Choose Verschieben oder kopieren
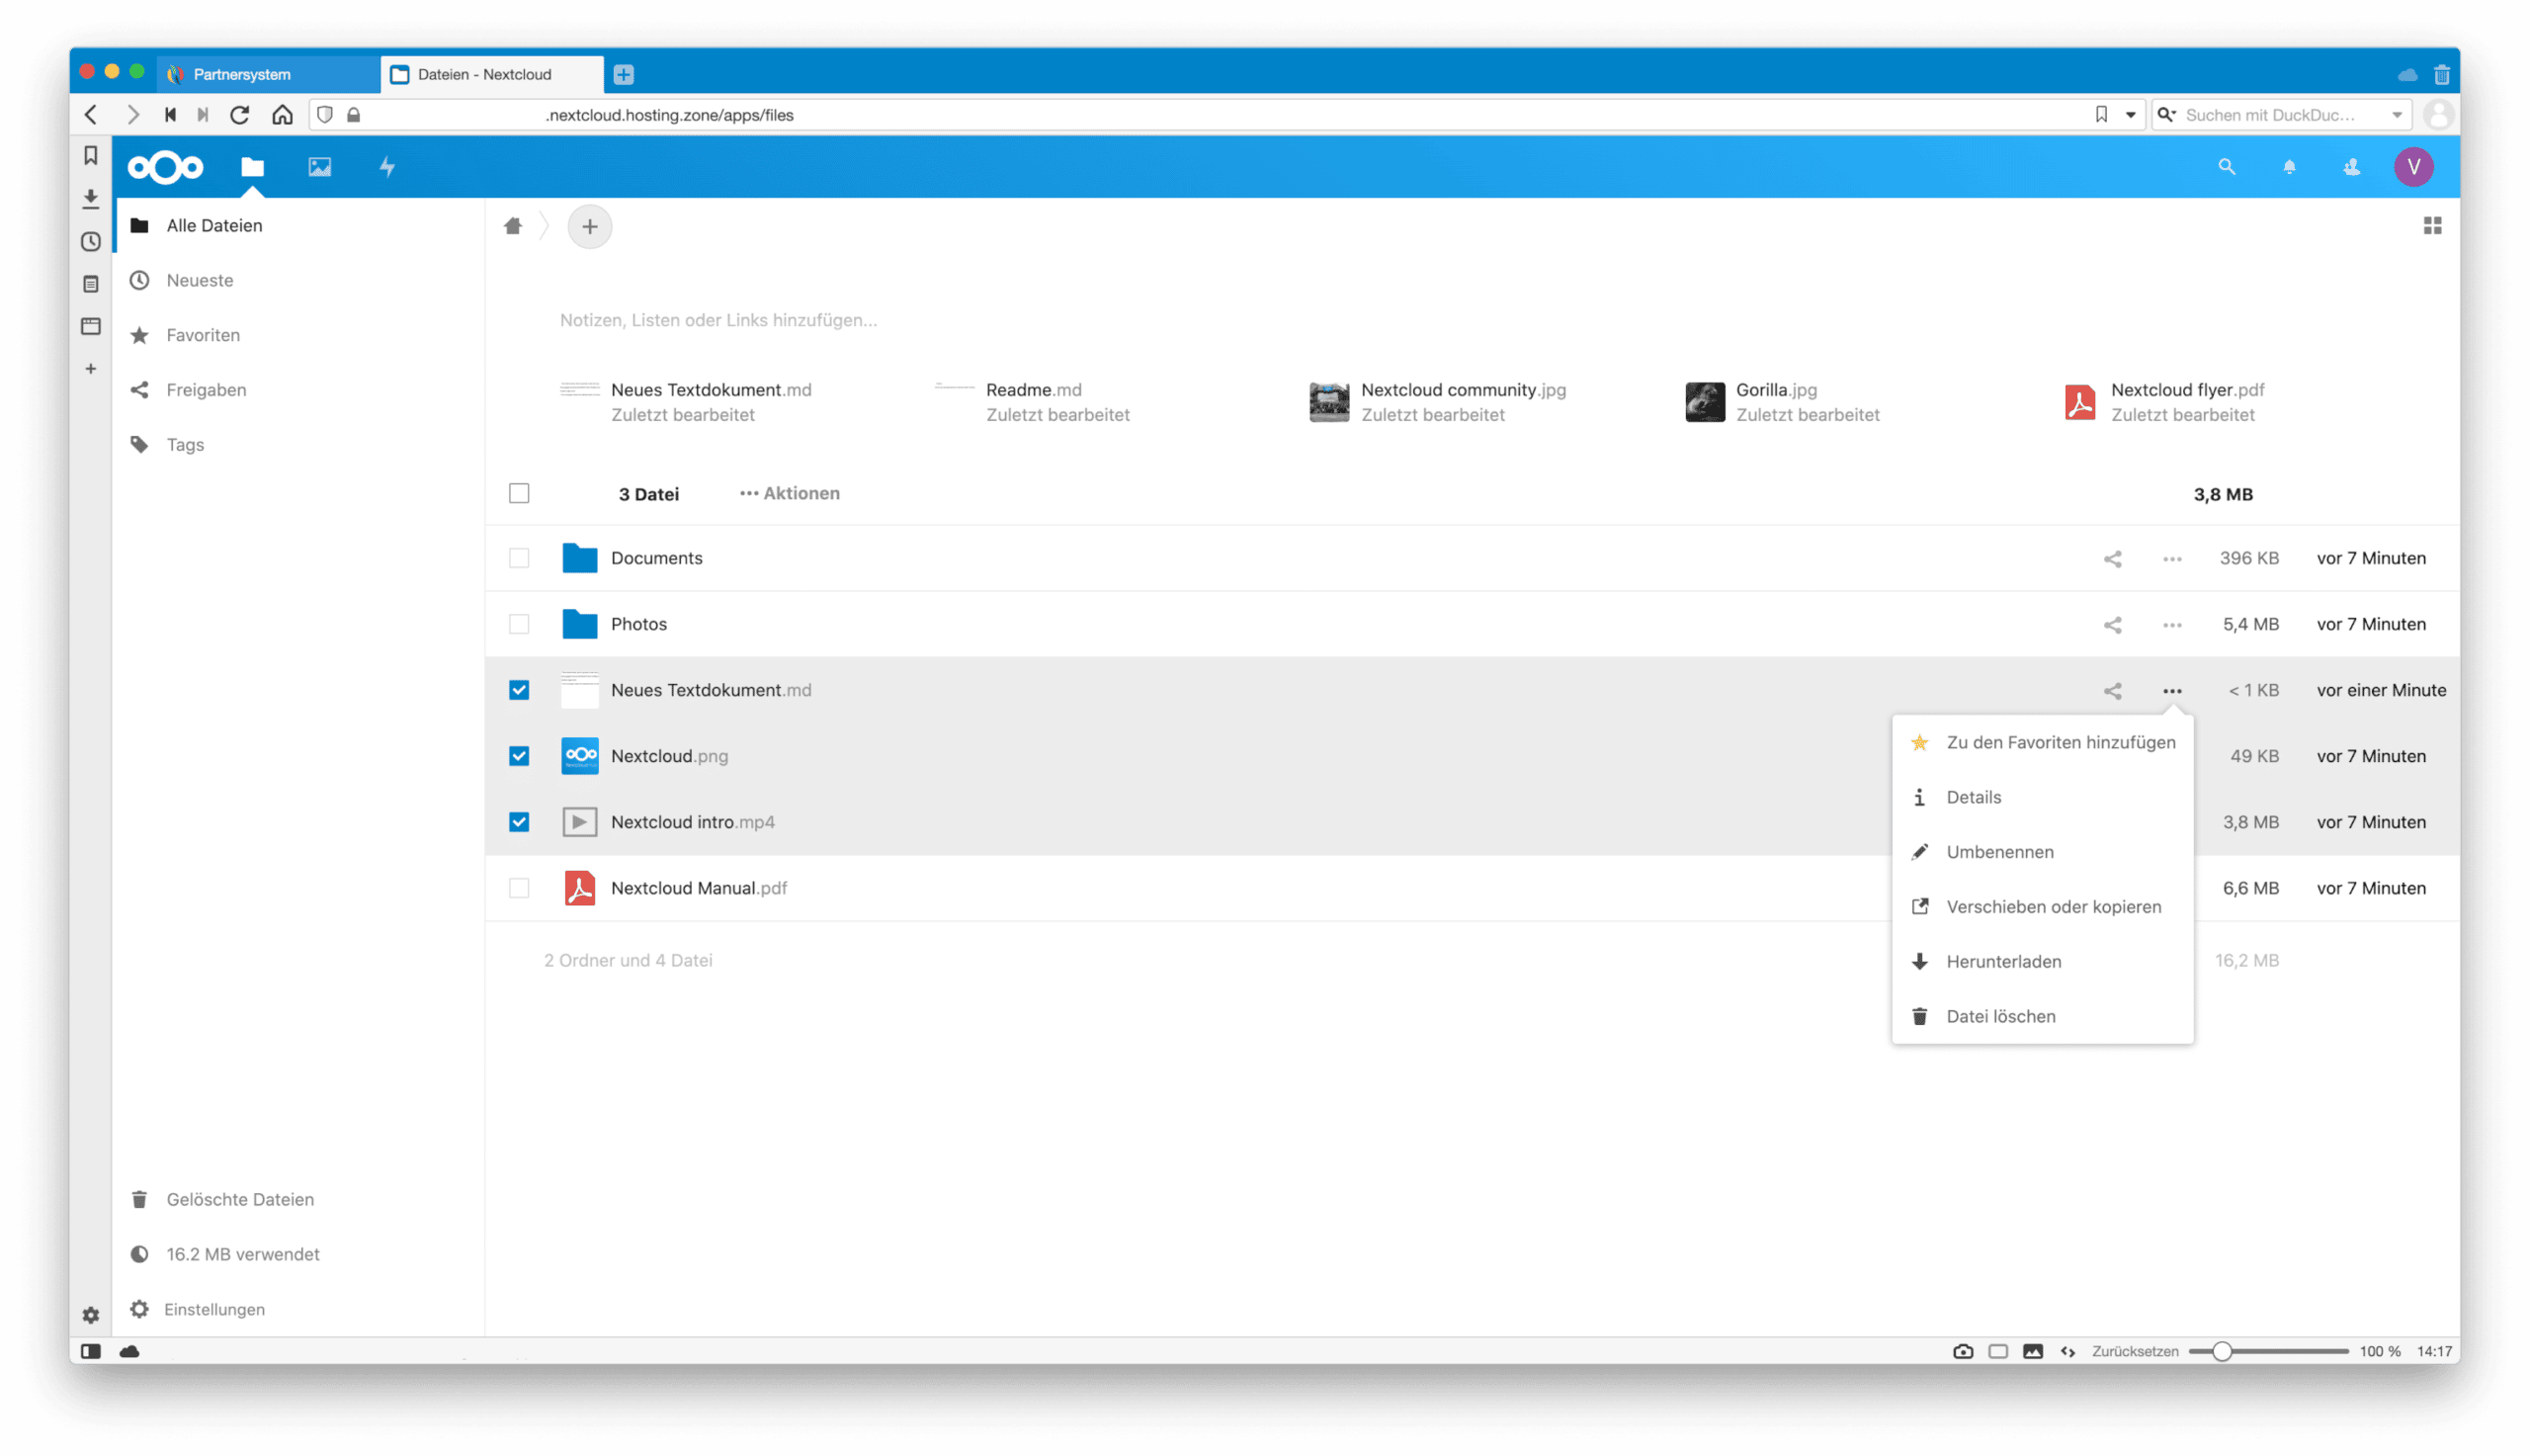The image size is (2530, 1456). pos(2042,907)
